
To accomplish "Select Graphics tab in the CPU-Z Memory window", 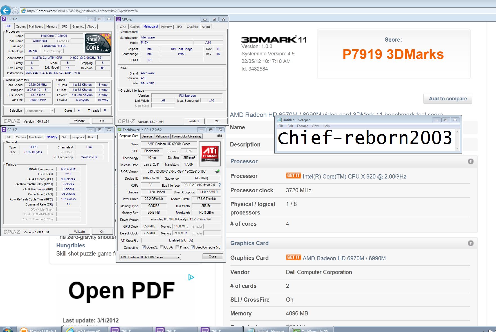I will coord(78,137).
